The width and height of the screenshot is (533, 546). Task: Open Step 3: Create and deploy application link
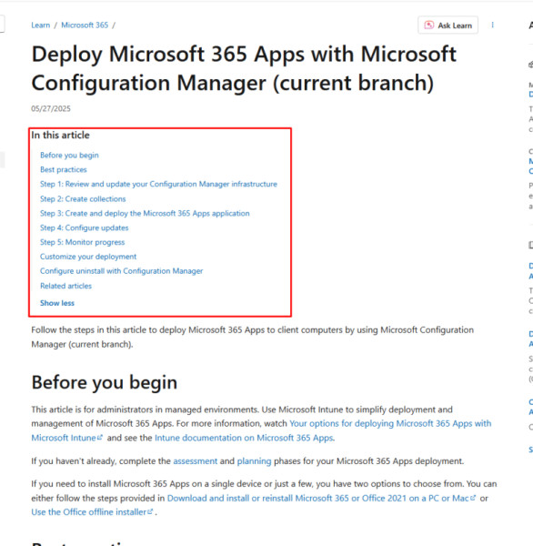(145, 213)
